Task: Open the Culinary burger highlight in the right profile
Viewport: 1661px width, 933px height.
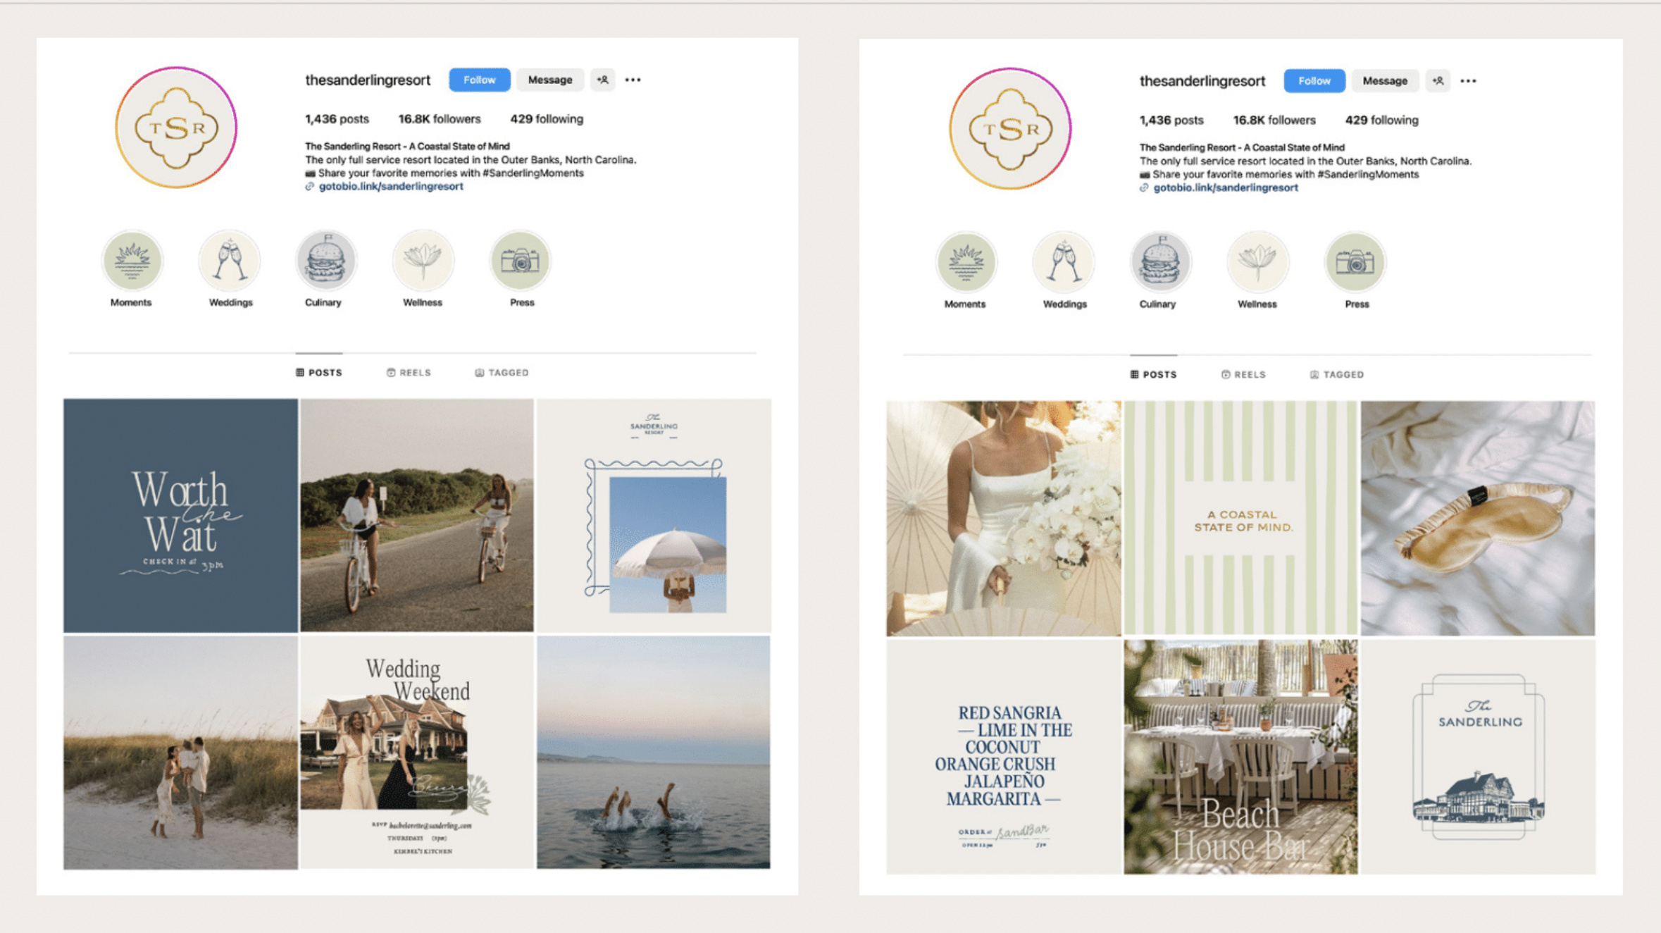Action: (x=1160, y=262)
